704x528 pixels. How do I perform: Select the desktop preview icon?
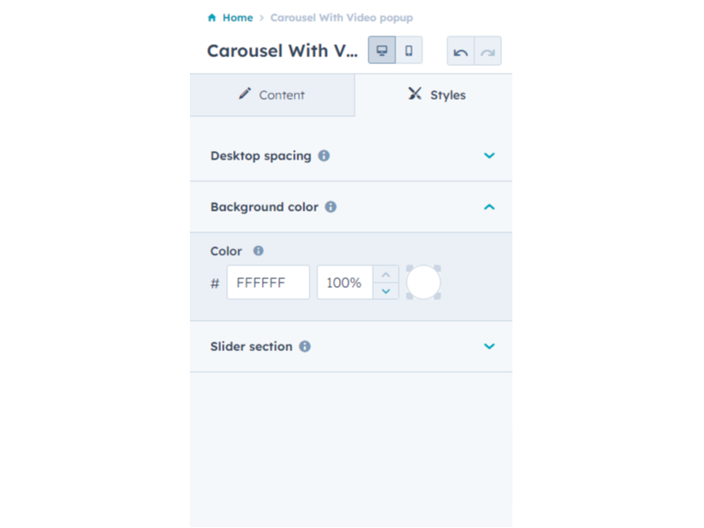point(382,49)
